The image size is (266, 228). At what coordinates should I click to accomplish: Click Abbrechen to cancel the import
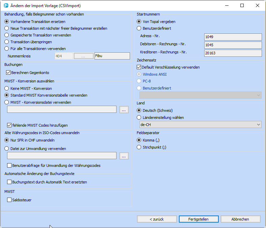240,219
